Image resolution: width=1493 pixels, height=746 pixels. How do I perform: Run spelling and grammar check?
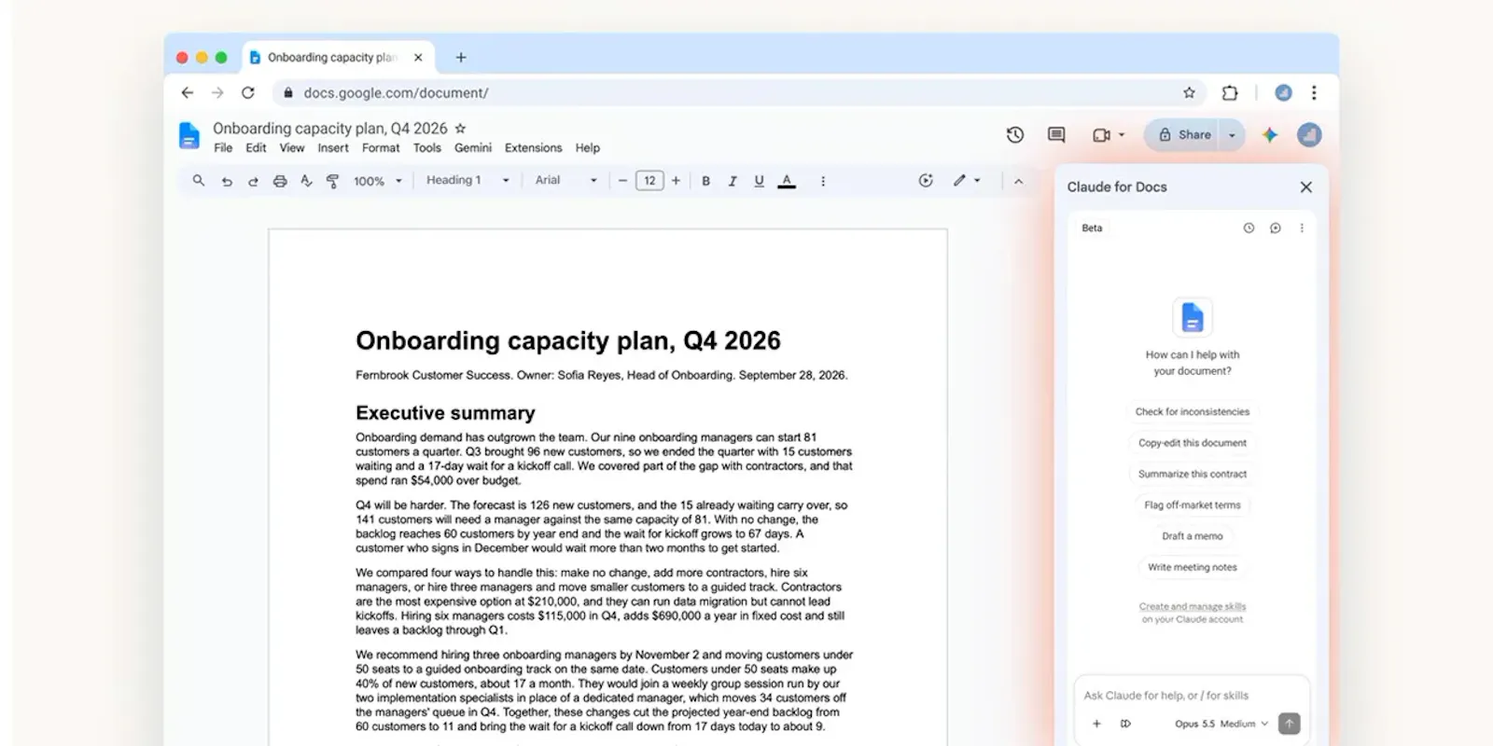(x=306, y=181)
